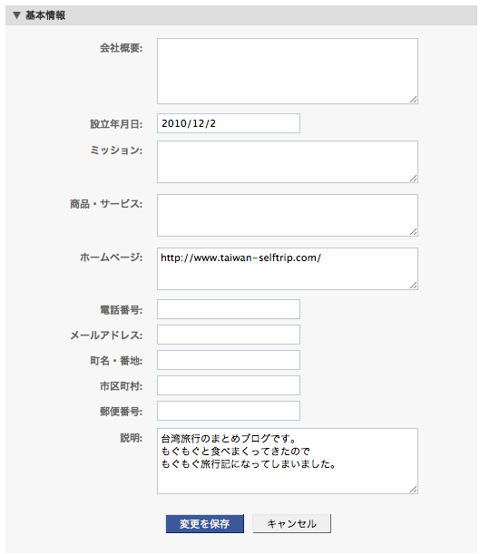Select the 町名・番地 input field
Viewport: 480px width, 554px height.
coord(229,360)
